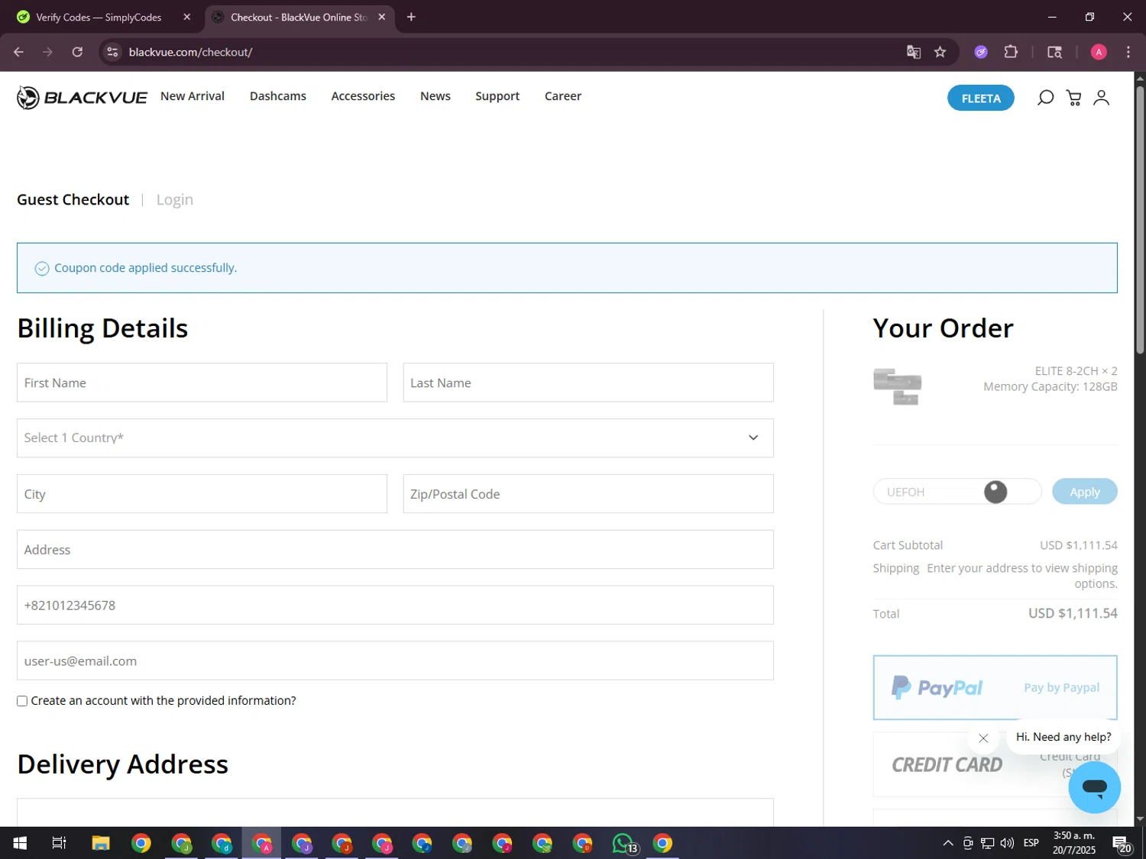
Task: Open Windows Start menu
Action: [x=20, y=843]
